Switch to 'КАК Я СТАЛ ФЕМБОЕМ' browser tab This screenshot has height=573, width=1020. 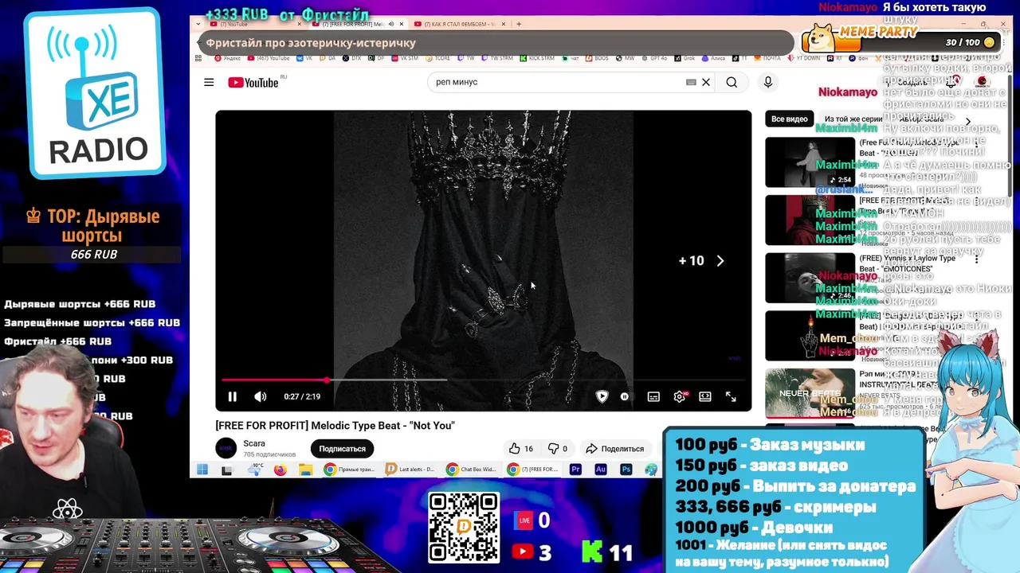pyautogui.click(x=458, y=24)
